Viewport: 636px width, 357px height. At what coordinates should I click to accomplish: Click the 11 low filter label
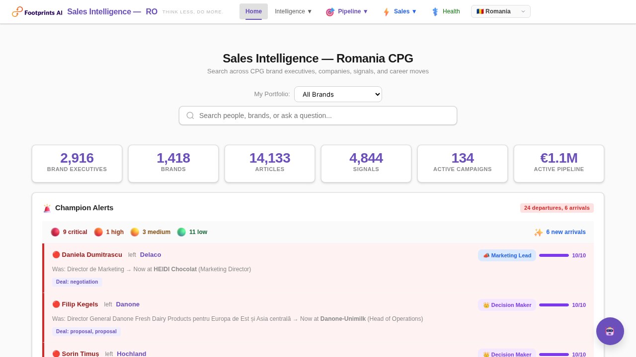pos(198,232)
